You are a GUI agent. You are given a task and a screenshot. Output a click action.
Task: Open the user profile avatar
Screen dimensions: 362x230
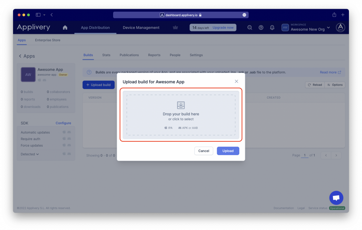340,28
